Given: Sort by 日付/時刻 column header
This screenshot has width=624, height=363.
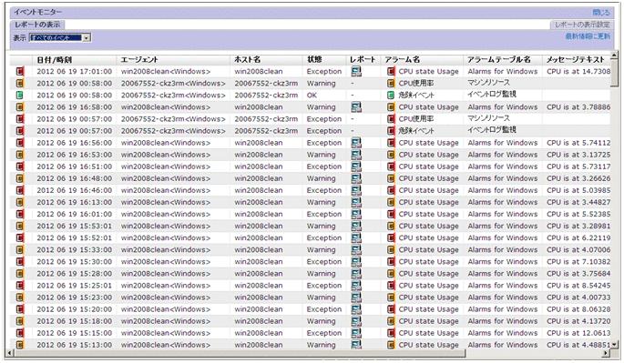Looking at the screenshot, I should [x=55, y=60].
